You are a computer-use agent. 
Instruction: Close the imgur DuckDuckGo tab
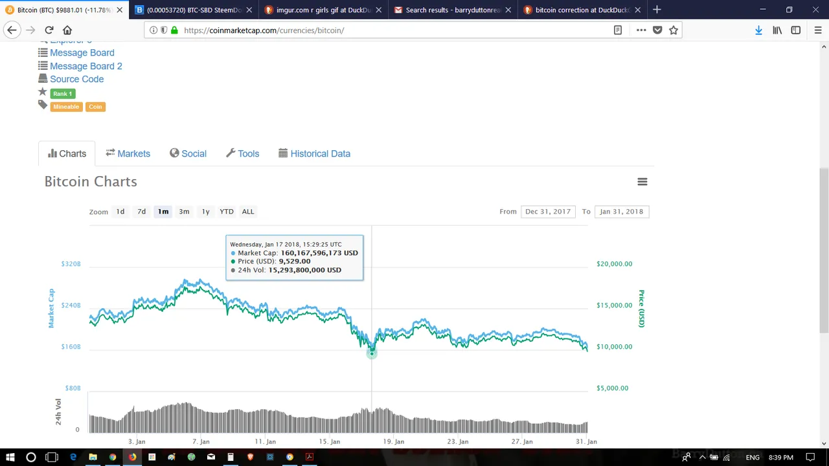point(380,10)
